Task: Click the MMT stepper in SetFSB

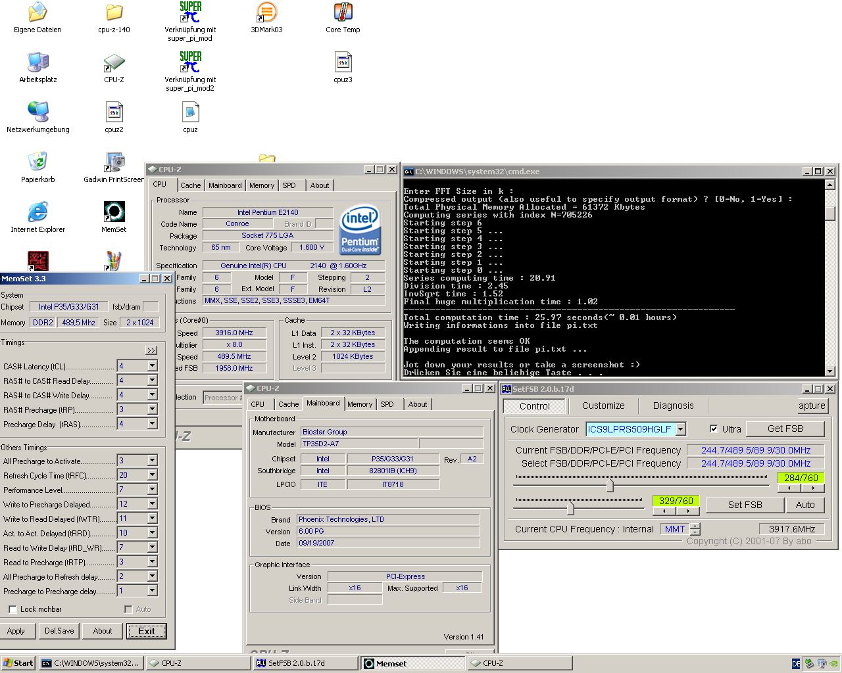Action: 695,528
